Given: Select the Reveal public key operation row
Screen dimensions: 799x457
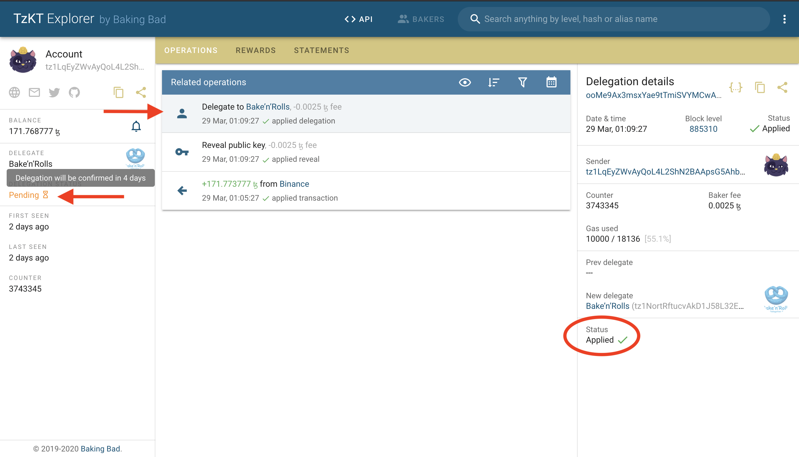Looking at the screenshot, I should (366, 152).
